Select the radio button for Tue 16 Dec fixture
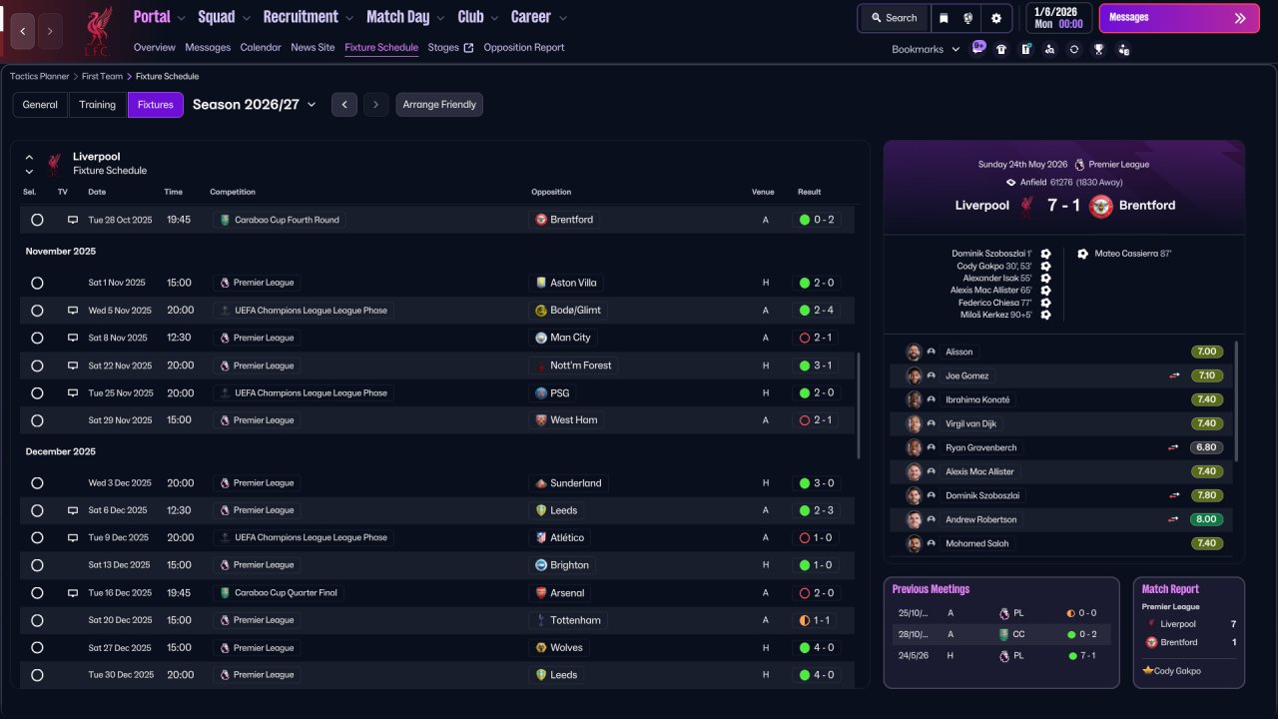 coord(37,593)
